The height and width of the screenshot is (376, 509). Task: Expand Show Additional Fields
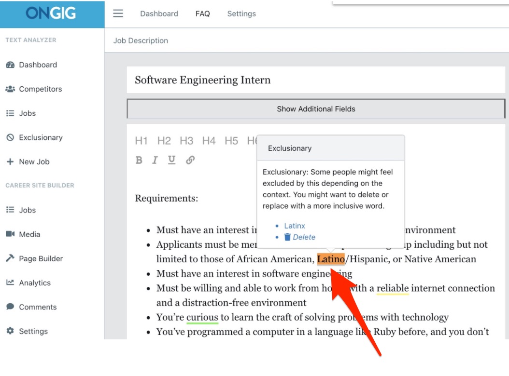click(x=316, y=109)
